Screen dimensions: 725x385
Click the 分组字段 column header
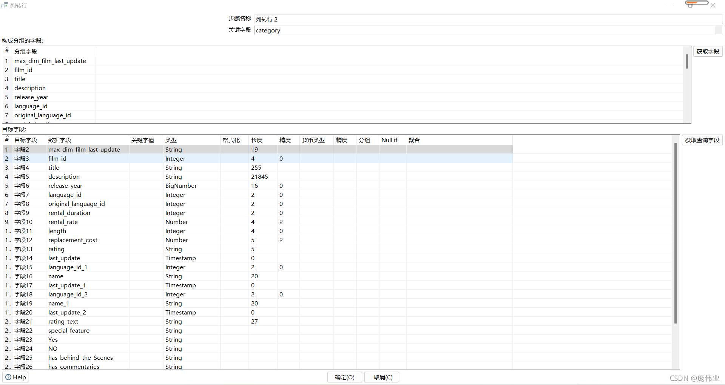click(53, 51)
